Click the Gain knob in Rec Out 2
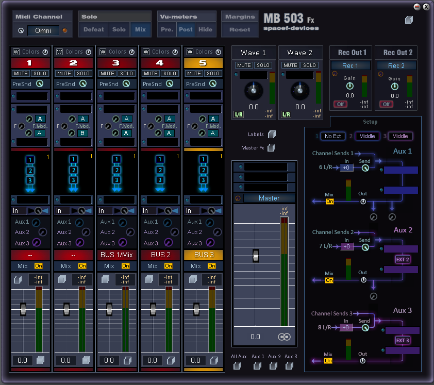 [x=395, y=87]
